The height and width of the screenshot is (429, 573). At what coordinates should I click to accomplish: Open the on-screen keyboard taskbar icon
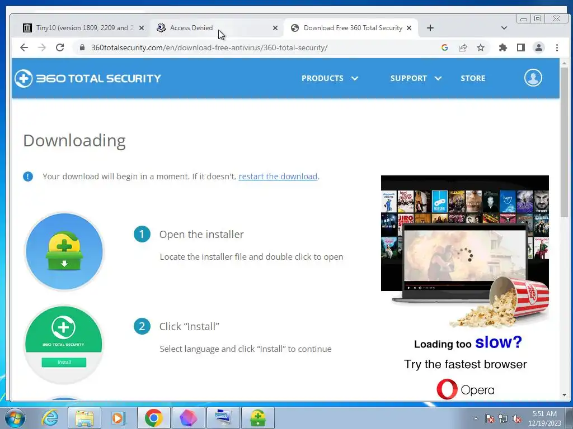[223, 418]
